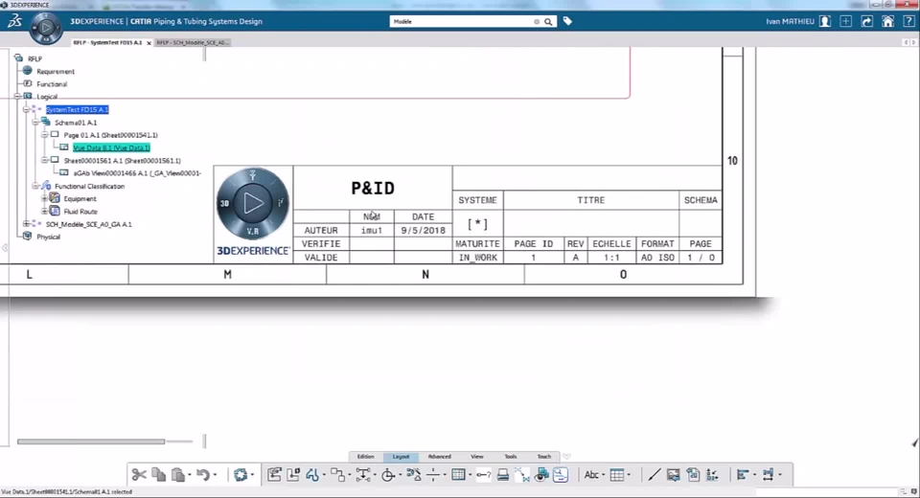Select the diagonal line drawing tool
Image resolution: width=920 pixels, height=498 pixels.
click(654, 475)
